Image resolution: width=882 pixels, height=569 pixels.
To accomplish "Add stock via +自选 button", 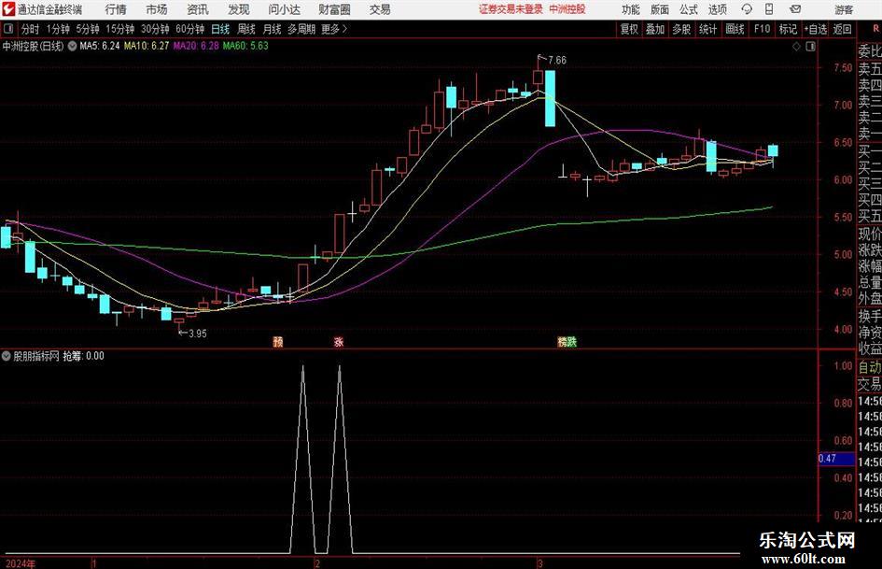I will click(815, 29).
